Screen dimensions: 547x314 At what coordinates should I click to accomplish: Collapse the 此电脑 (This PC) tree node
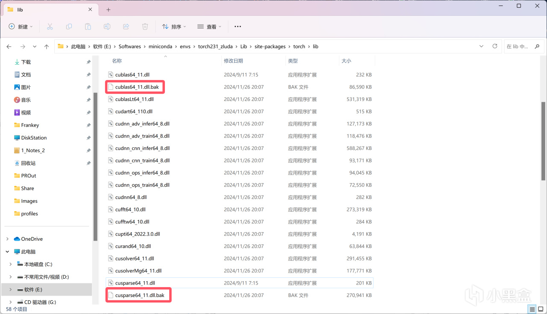pyautogui.click(x=7, y=252)
